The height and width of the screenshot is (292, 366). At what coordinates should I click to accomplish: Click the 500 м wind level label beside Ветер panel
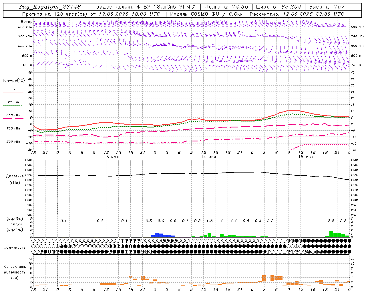tap(27, 56)
